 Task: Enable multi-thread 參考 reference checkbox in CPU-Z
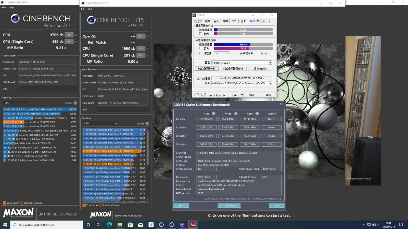[200, 48]
